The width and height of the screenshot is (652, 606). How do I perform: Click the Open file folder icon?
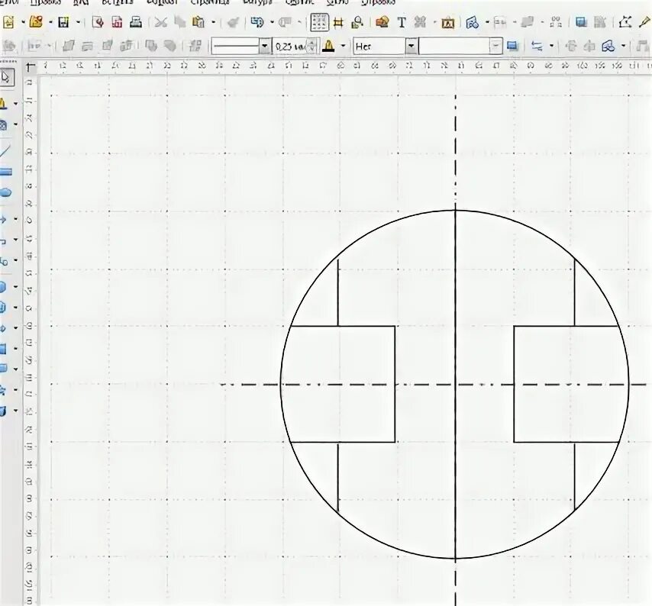tap(37, 21)
